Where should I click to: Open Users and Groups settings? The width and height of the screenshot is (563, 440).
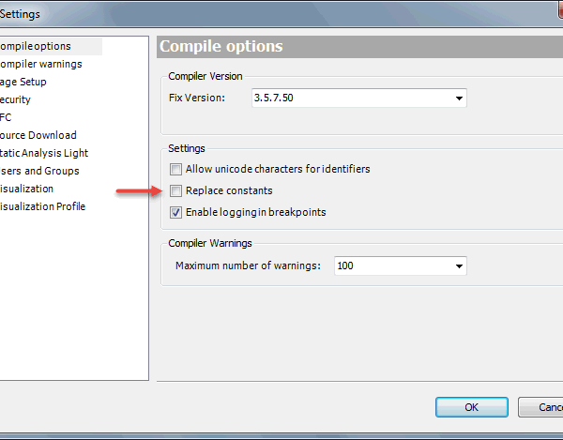(x=39, y=171)
